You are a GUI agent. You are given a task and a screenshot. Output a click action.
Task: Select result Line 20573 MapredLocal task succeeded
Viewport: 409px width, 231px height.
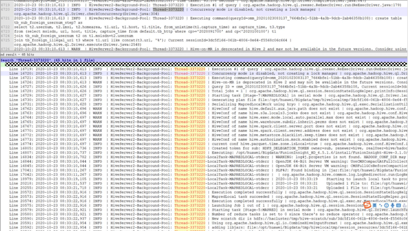point(204,197)
